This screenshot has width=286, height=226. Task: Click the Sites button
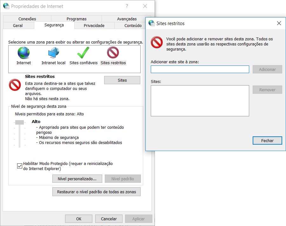122,80
